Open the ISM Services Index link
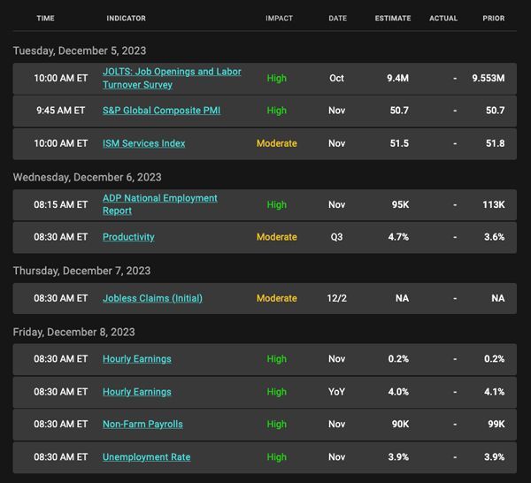 pos(144,143)
